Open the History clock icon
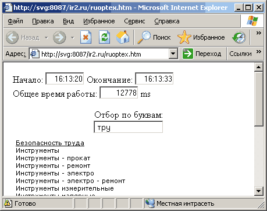The height and width of the screenshot is (211, 267). click(x=239, y=37)
